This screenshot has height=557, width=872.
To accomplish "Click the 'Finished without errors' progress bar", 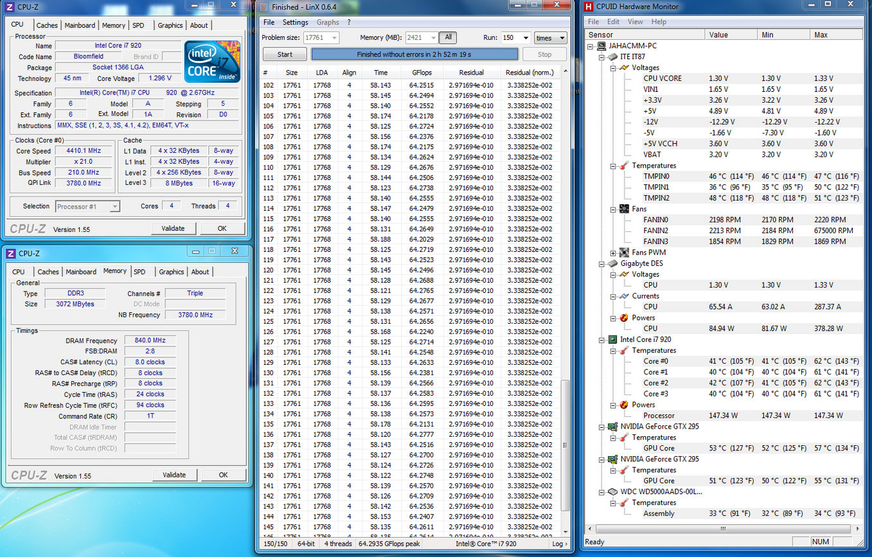I will (414, 55).
